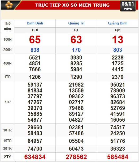Select 400N number 2238

[118, 58]
